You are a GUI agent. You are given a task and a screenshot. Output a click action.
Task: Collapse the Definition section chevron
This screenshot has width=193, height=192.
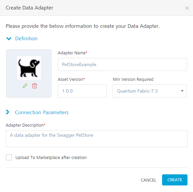[9, 39]
